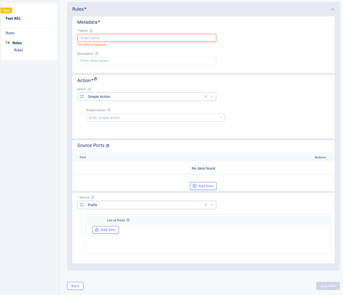Add an item to Source Ports
343x295 pixels.
(x=203, y=186)
